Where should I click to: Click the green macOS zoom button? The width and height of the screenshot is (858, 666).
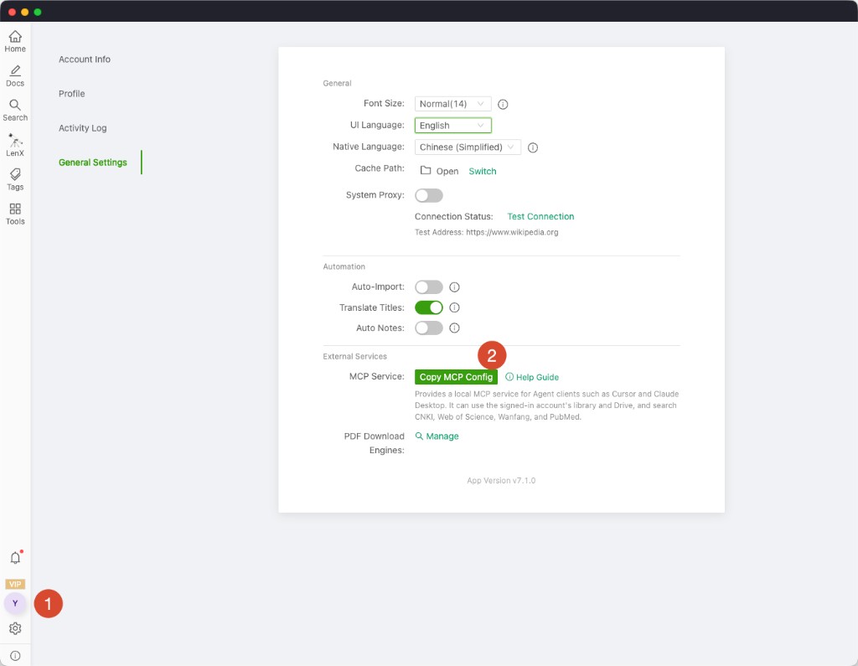(38, 12)
